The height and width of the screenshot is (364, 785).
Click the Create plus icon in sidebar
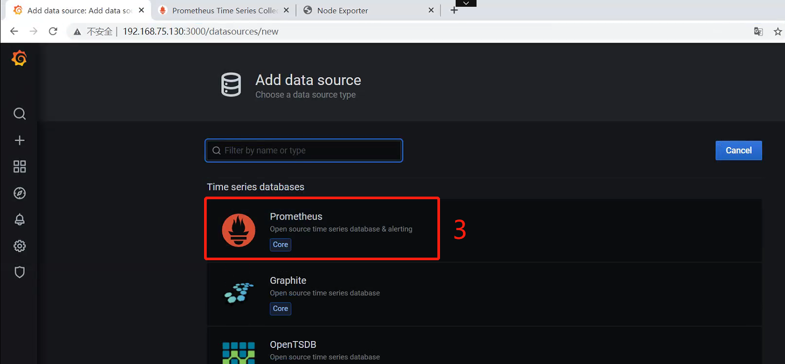(19, 140)
